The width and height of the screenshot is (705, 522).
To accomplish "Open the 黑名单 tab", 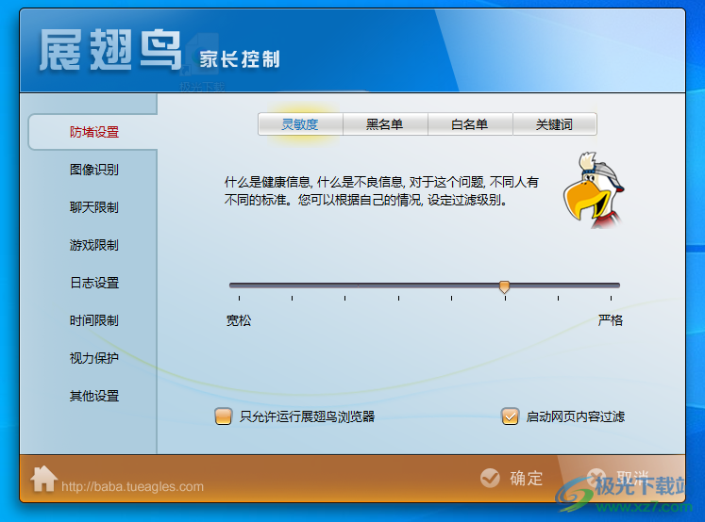I will tap(385, 124).
